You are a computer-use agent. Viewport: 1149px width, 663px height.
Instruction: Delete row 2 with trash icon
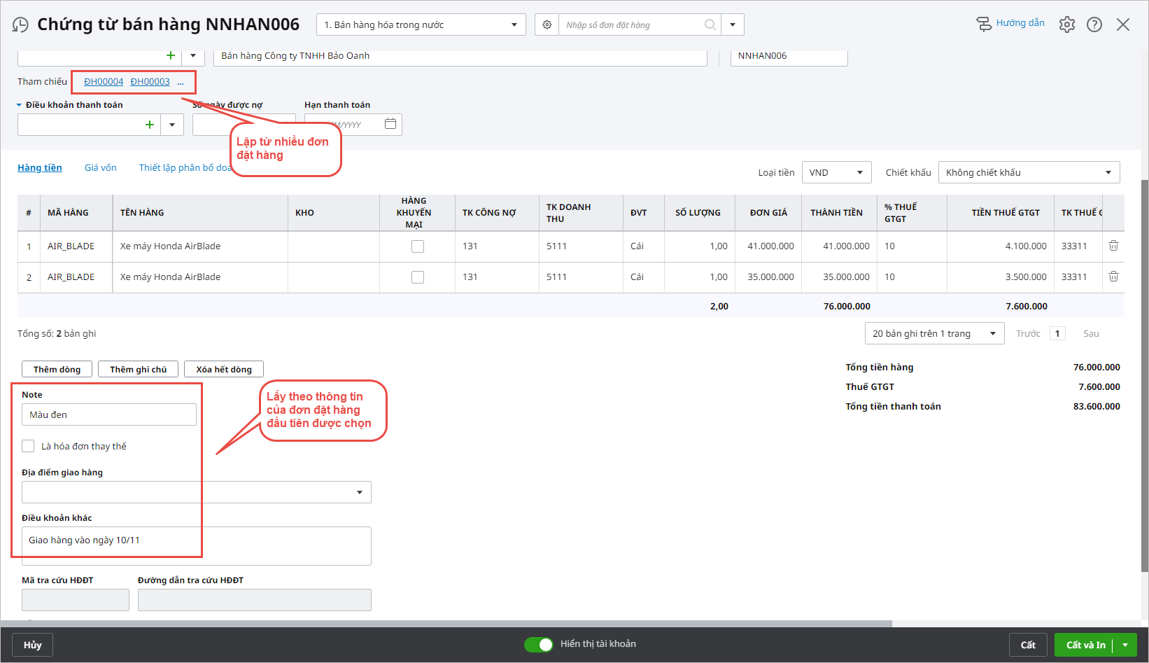pyautogui.click(x=1113, y=277)
